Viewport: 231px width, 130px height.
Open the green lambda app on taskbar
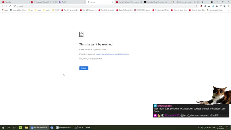(20, 128)
